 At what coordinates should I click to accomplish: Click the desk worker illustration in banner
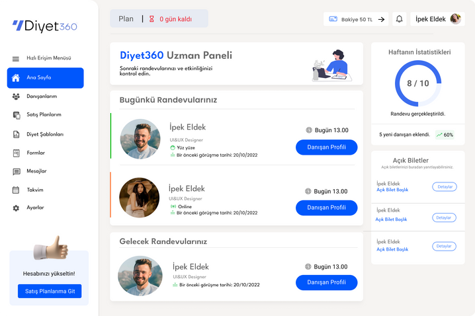point(332,65)
